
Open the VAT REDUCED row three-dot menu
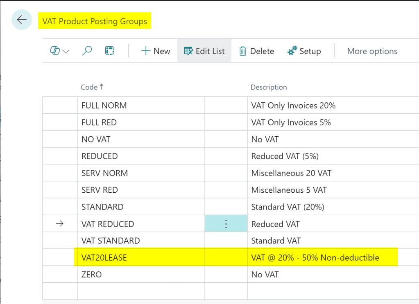click(226, 224)
